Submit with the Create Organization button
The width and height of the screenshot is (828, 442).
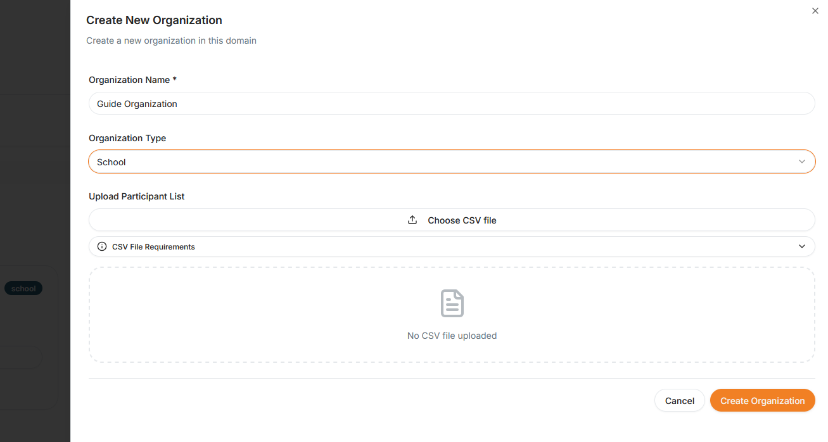pos(762,400)
